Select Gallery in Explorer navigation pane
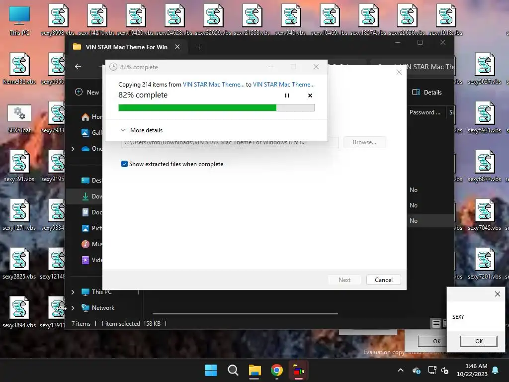The height and width of the screenshot is (382, 509). click(91, 132)
